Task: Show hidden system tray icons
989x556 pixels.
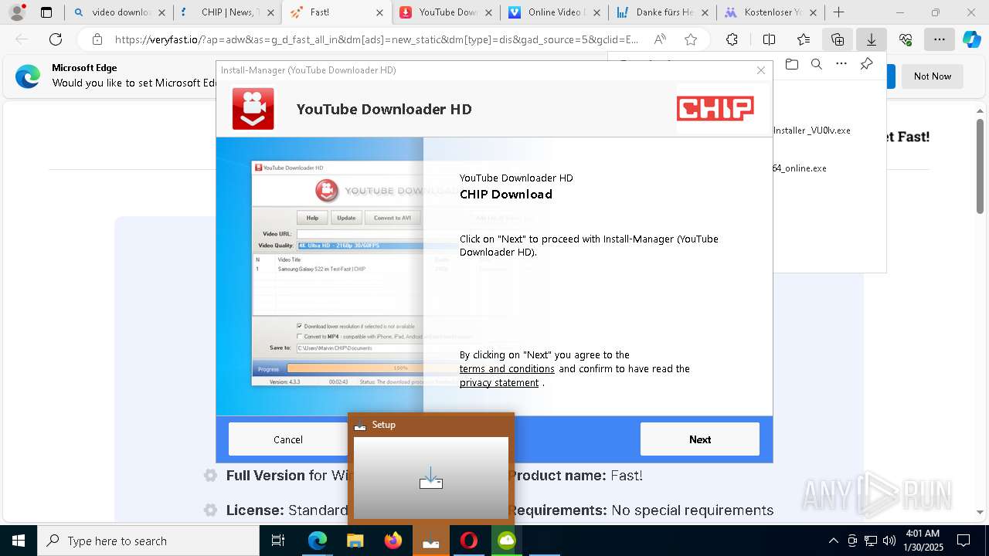Action: [x=833, y=541]
